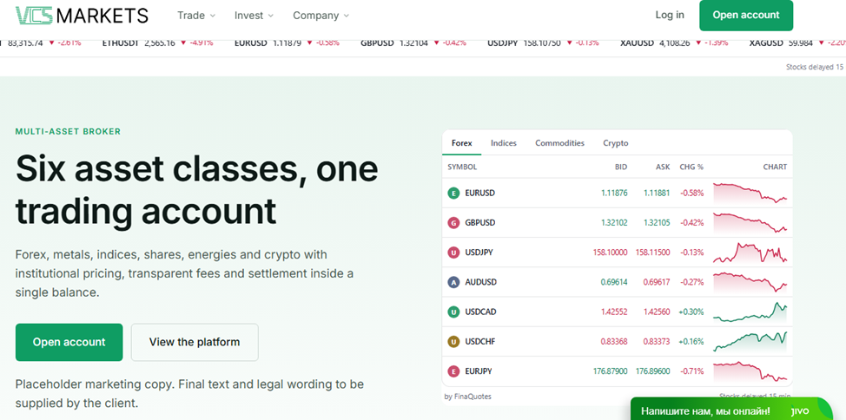The width and height of the screenshot is (846, 420).
Task: Expand the Invest dropdown menu
Action: point(254,16)
